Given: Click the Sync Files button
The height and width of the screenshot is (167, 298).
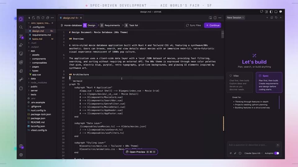Looking at the screenshot, I should [193, 25].
